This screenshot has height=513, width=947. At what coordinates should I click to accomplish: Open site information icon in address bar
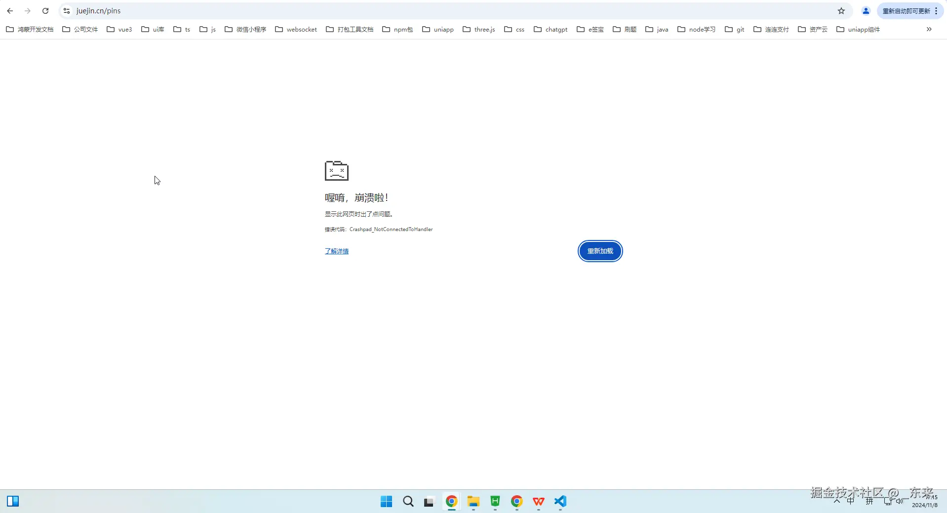pyautogui.click(x=67, y=11)
